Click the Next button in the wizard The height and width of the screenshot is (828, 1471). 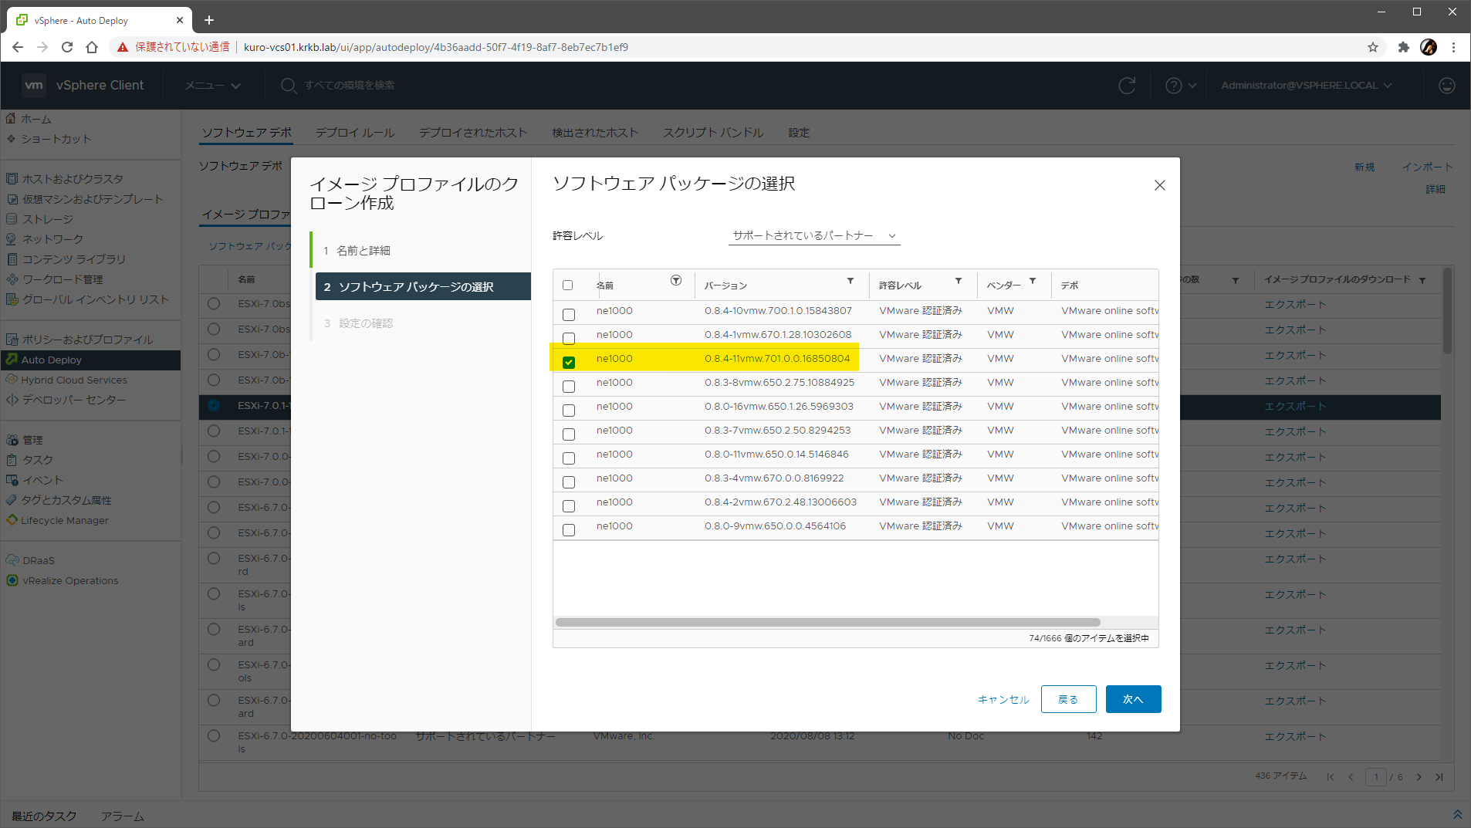[1133, 699]
